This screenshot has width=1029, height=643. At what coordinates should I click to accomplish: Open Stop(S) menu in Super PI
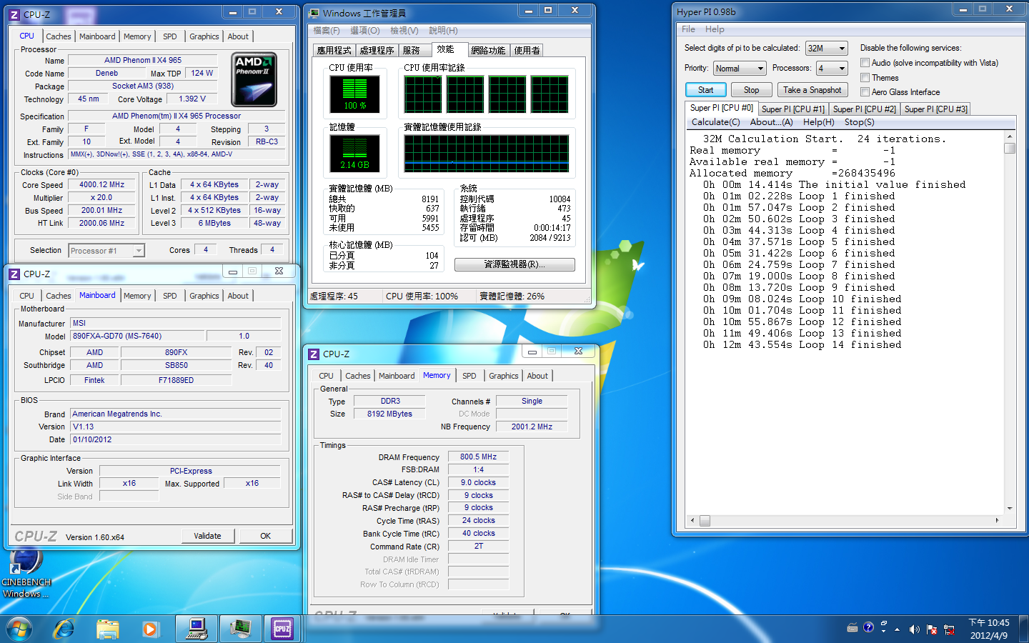pos(859,122)
